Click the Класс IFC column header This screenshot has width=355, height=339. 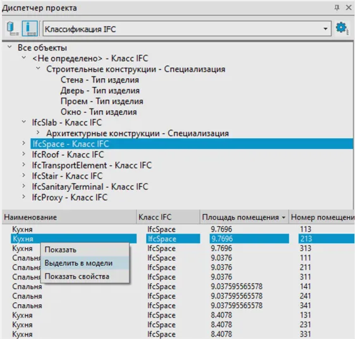[168, 217]
